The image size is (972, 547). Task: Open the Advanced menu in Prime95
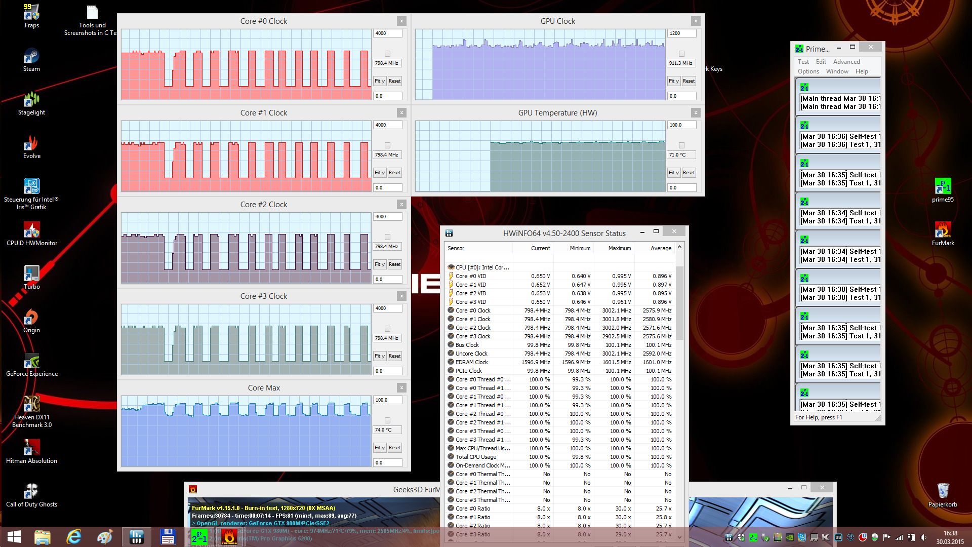846,62
